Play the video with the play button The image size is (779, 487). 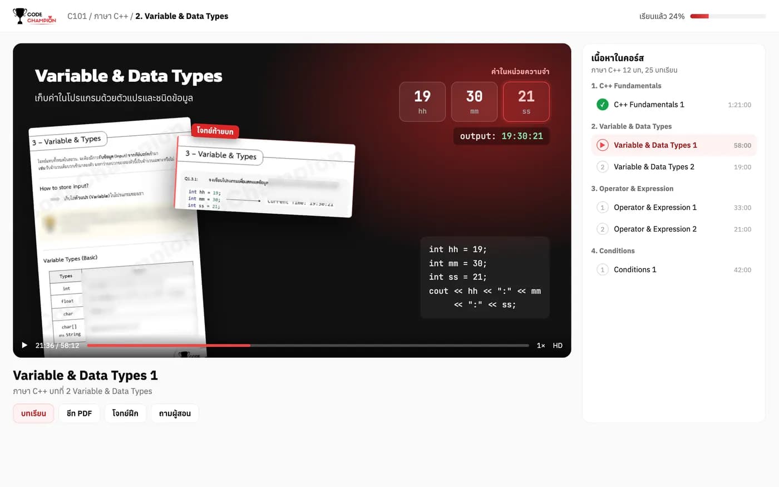tap(24, 345)
